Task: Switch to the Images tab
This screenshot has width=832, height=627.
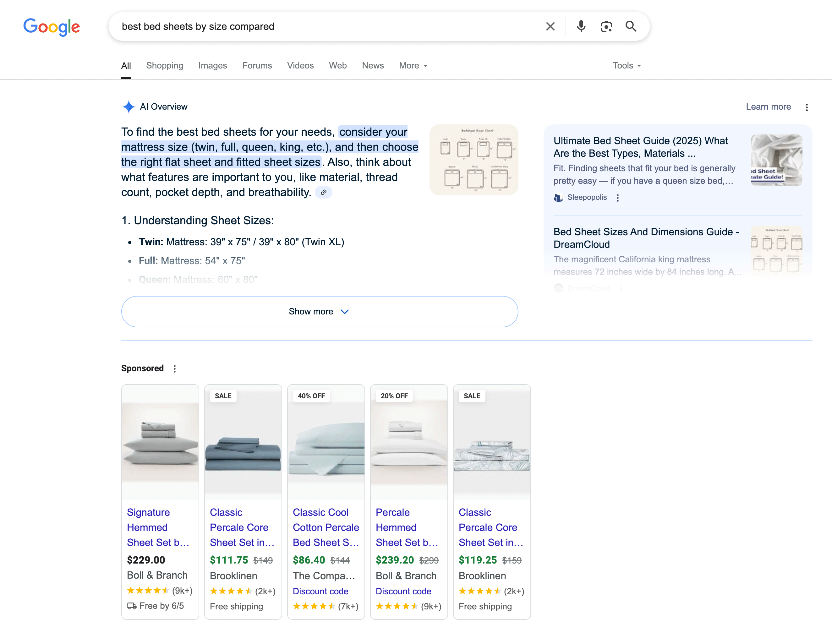Action: 212,65
